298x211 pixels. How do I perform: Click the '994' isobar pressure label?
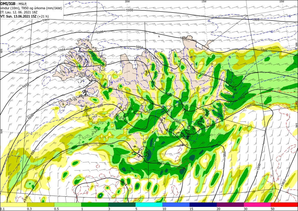pos(124,184)
